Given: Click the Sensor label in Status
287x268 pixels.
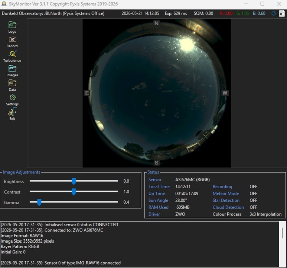Looking at the screenshot, I should click(155, 180).
